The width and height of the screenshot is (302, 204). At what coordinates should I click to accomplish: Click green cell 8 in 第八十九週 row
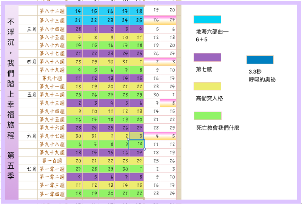(x=136, y=70)
